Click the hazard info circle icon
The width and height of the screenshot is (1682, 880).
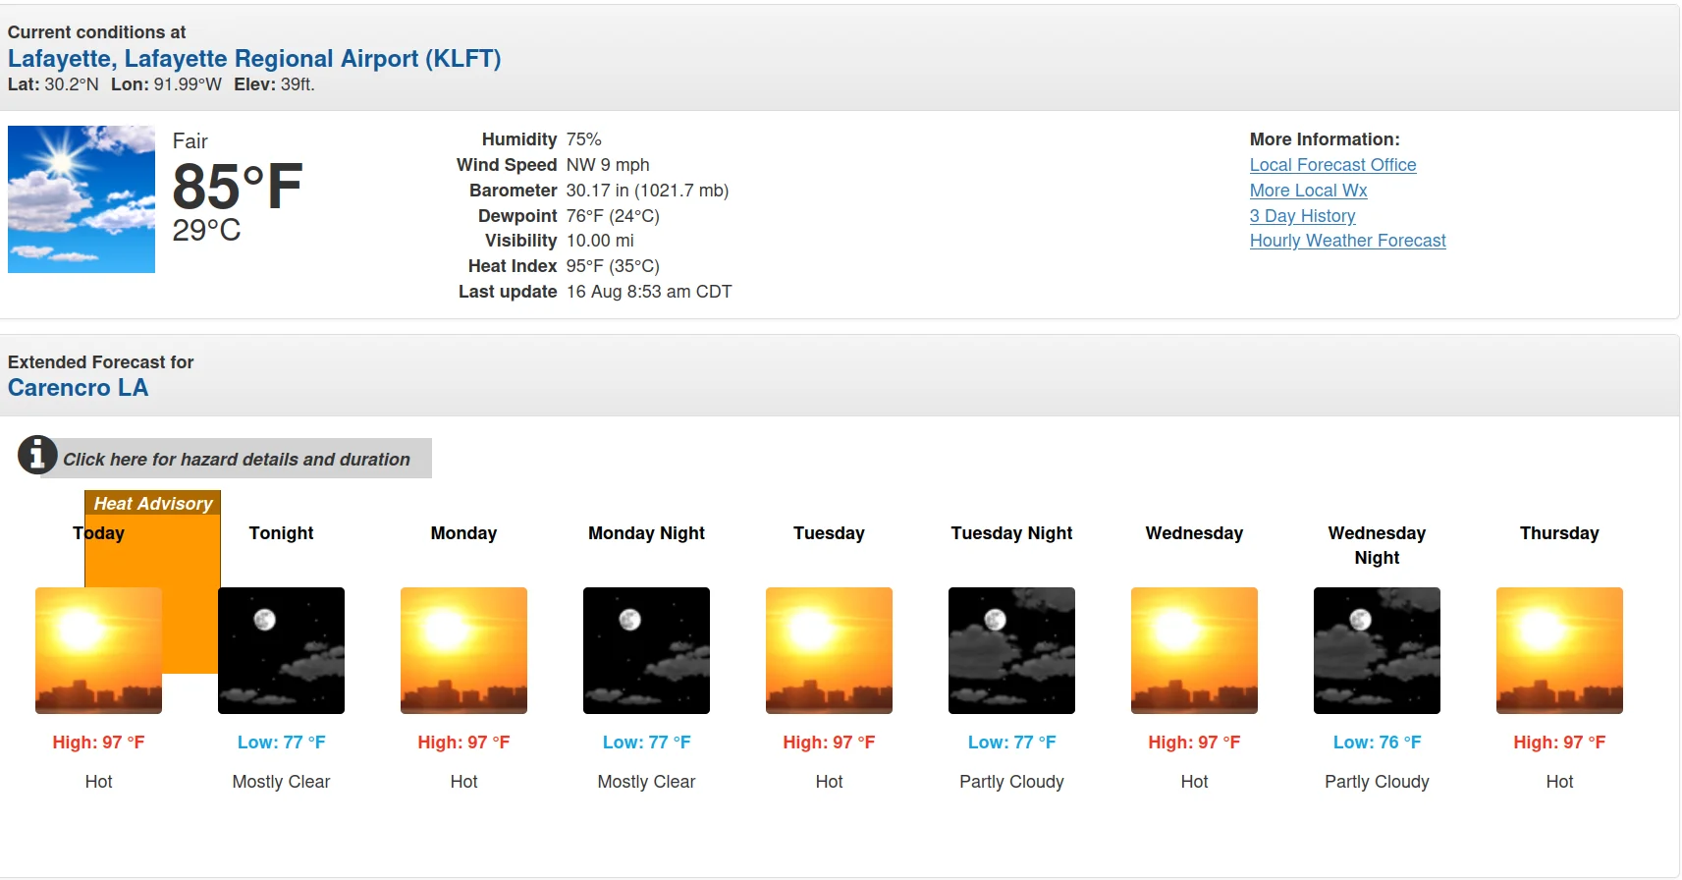[37, 455]
